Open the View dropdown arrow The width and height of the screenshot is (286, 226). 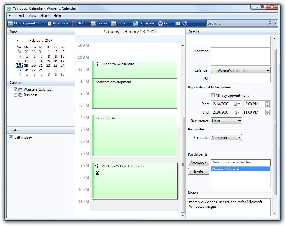pyautogui.click(x=130, y=23)
